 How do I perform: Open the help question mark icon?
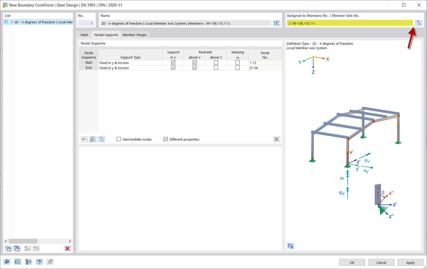[x=7, y=262]
